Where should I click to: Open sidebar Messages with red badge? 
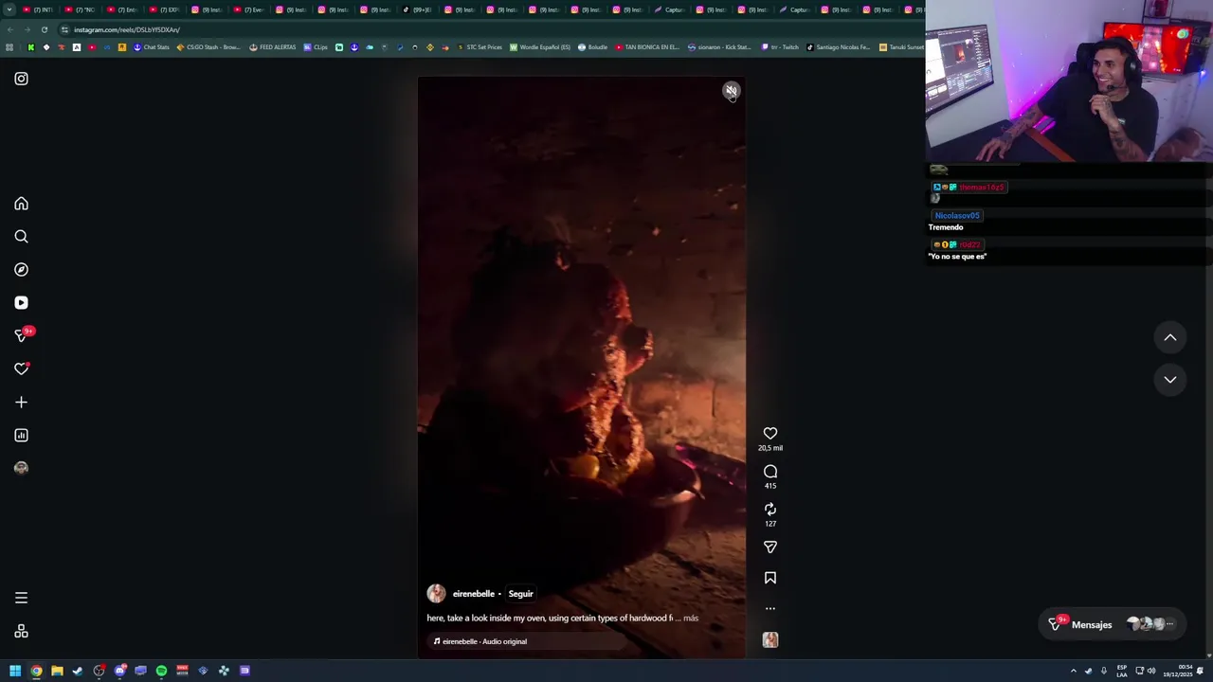tap(23, 334)
